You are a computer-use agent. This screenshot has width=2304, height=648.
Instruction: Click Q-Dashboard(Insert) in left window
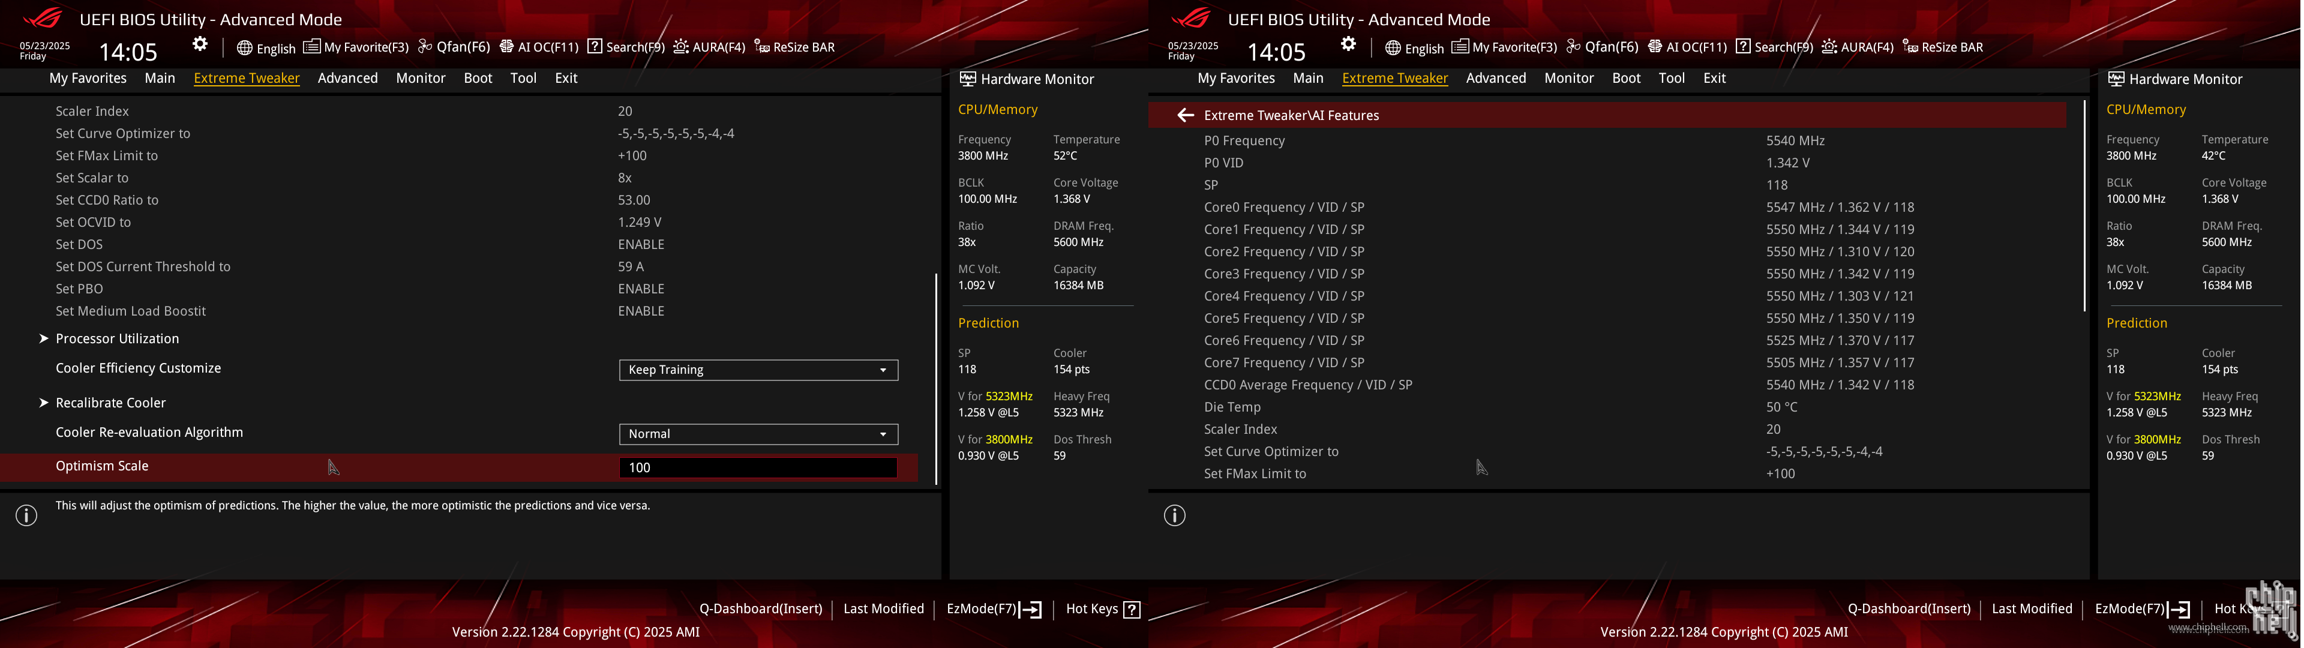tap(761, 608)
